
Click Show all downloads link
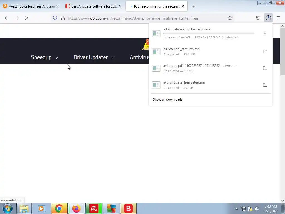[168, 99]
